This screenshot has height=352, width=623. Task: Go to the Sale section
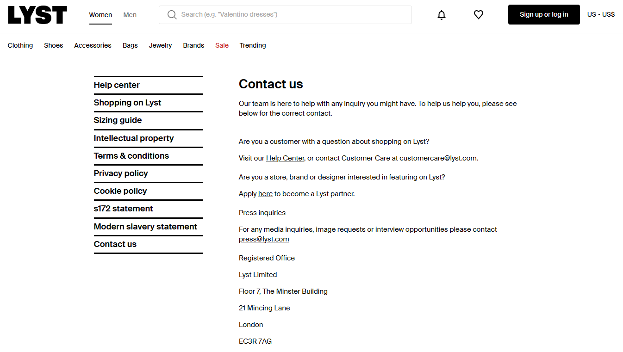[222, 45]
